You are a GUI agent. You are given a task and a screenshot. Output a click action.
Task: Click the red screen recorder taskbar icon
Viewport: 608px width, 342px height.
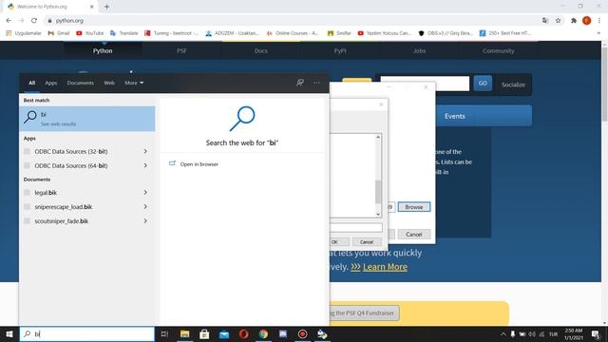click(302, 333)
